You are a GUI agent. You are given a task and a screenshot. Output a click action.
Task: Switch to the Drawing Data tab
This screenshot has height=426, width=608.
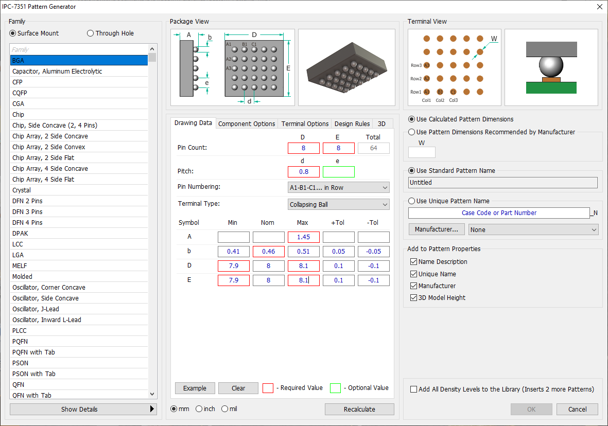[x=193, y=123]
